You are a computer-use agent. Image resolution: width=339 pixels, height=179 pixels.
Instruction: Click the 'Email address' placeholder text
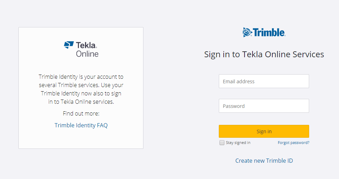click(x=239, y=82)
